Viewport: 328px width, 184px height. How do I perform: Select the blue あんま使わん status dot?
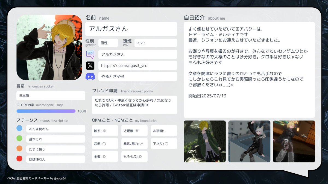(x=19, y=128)
